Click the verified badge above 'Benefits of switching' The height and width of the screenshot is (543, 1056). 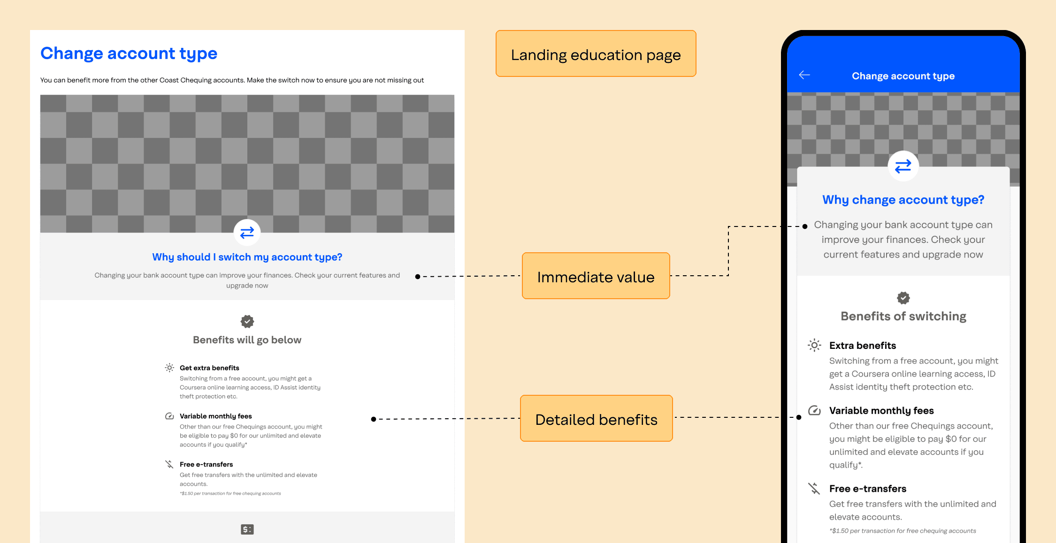coord(903,298)
